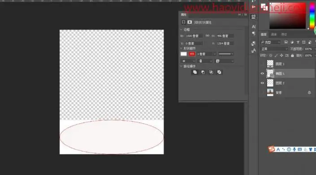This screenshot has width=316, height=175.
Task: Click the exclude overlapping shapes icon
Action: point(219,72)
